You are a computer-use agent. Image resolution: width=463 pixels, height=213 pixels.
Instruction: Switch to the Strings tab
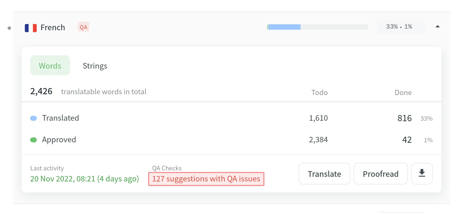pos(95,66)
